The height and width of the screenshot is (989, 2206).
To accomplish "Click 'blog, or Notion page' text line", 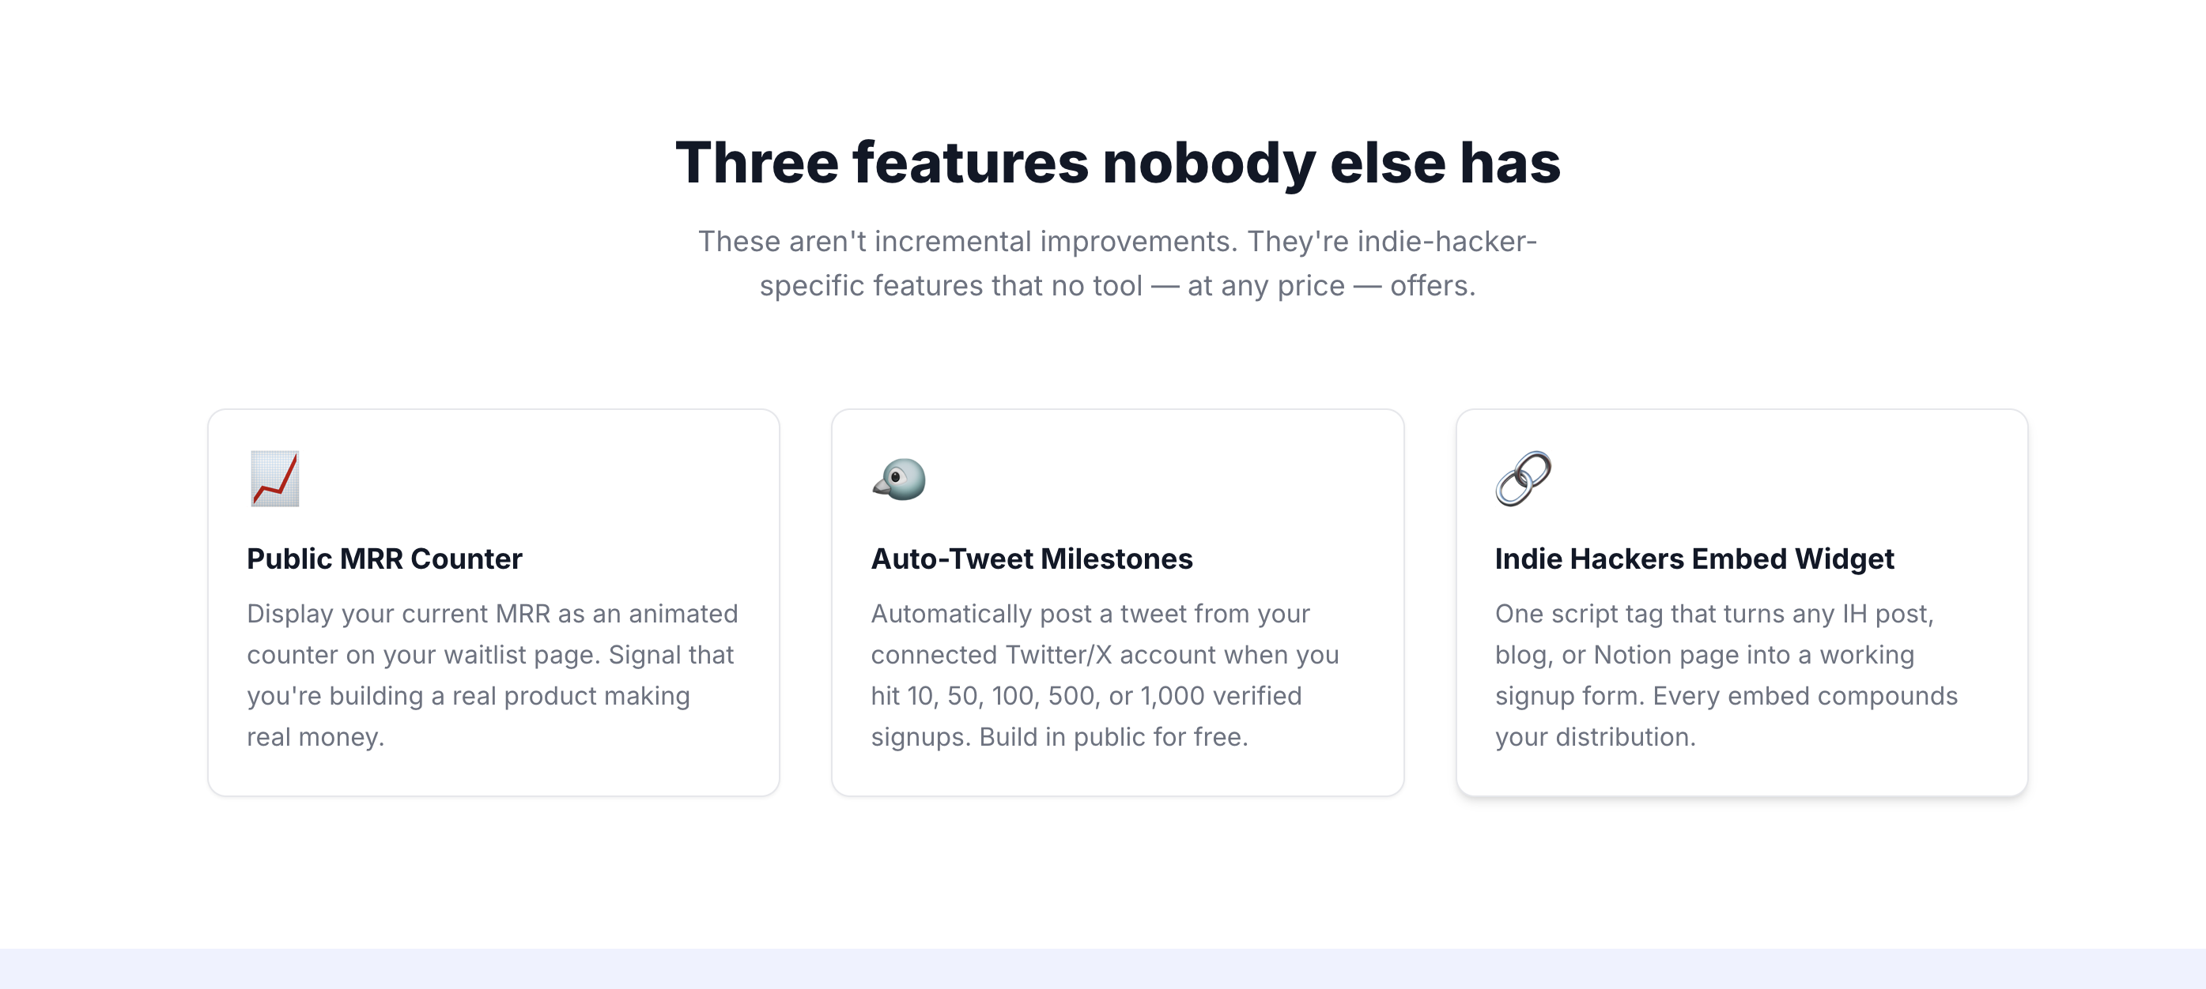I will 1704,655.
